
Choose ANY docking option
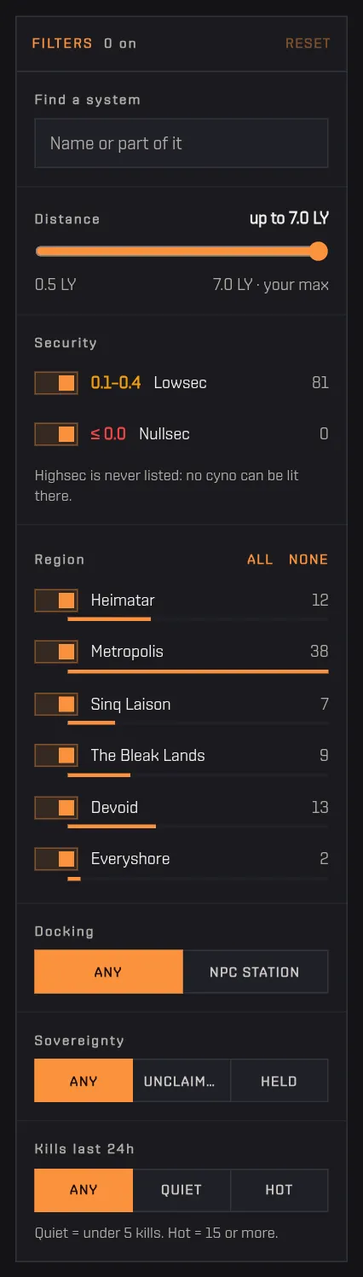(x=108, y=972)
